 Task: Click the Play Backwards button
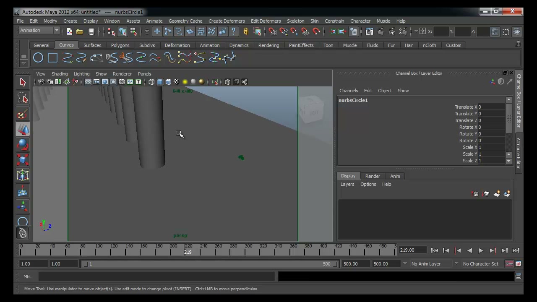tap(469, 250)
